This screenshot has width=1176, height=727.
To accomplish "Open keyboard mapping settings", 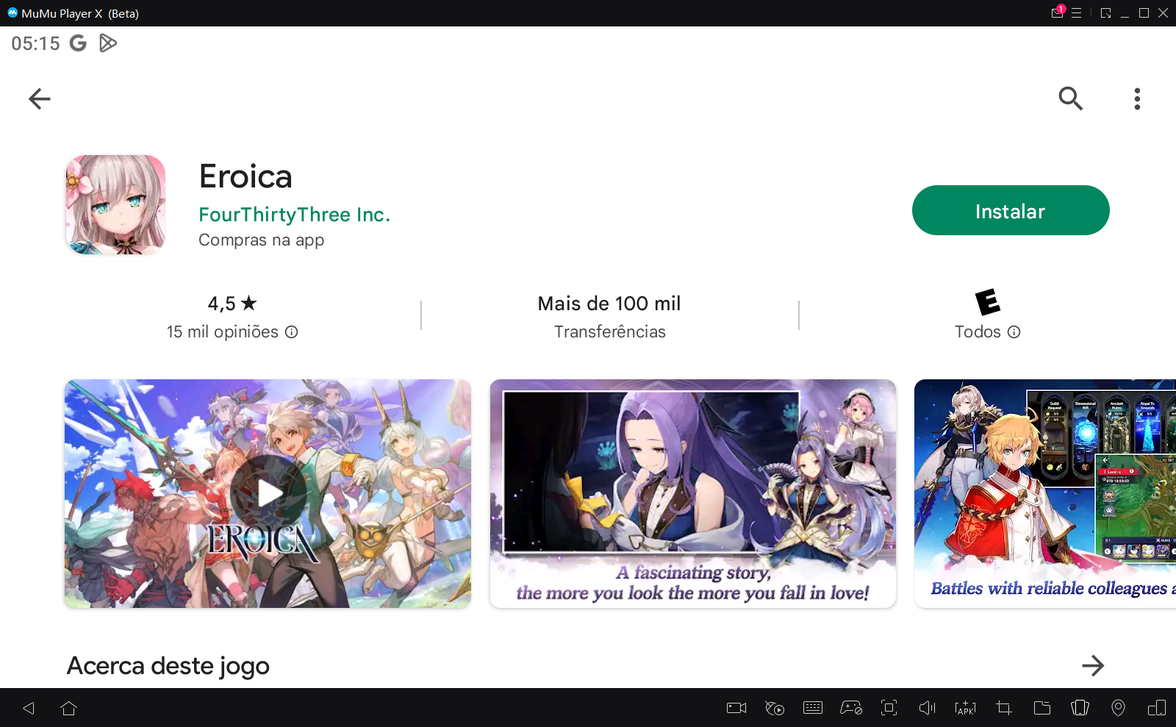I will (x=813, y=708).
